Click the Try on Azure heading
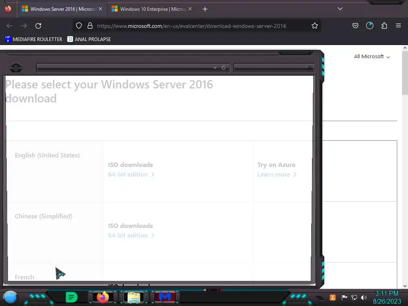Viewport: 408px width, 306px height. pos(277,165)
